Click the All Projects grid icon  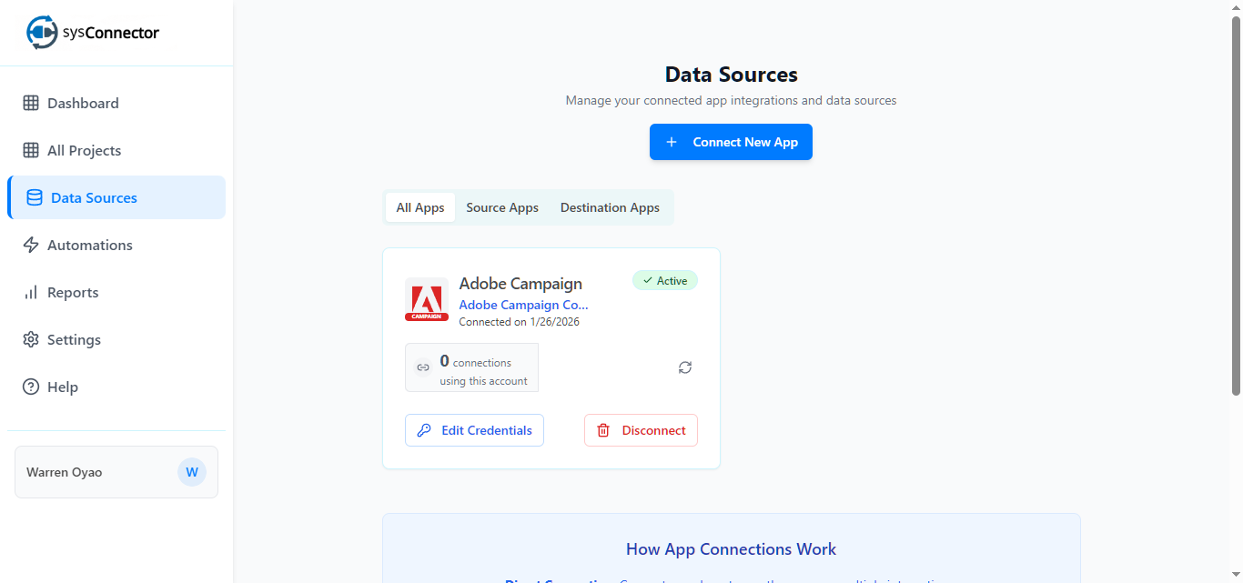click(31, 150)
